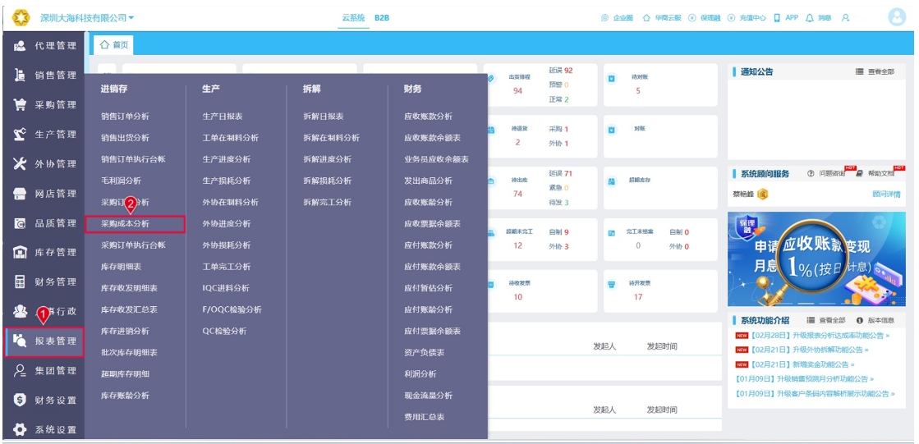The image size is (919, 444).
Task: Open 应收账款分析 report
Action: point(428,117)
